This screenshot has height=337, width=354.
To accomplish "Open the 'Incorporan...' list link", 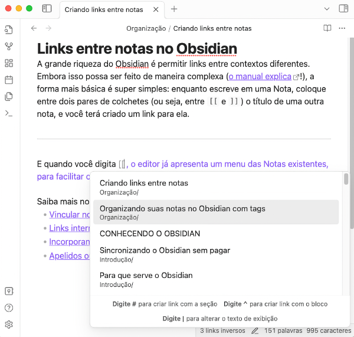I will [x=70, y=242].
